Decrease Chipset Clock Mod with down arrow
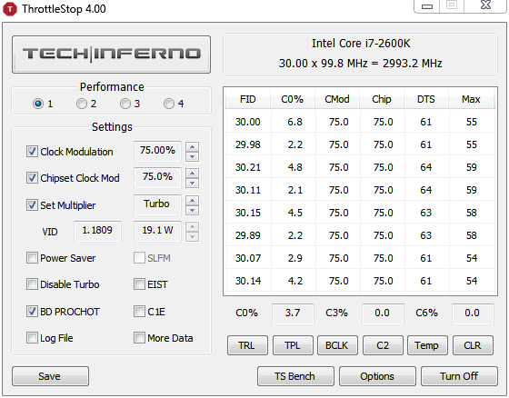Viewport: 509px width, 398px height. pos(192,183)
